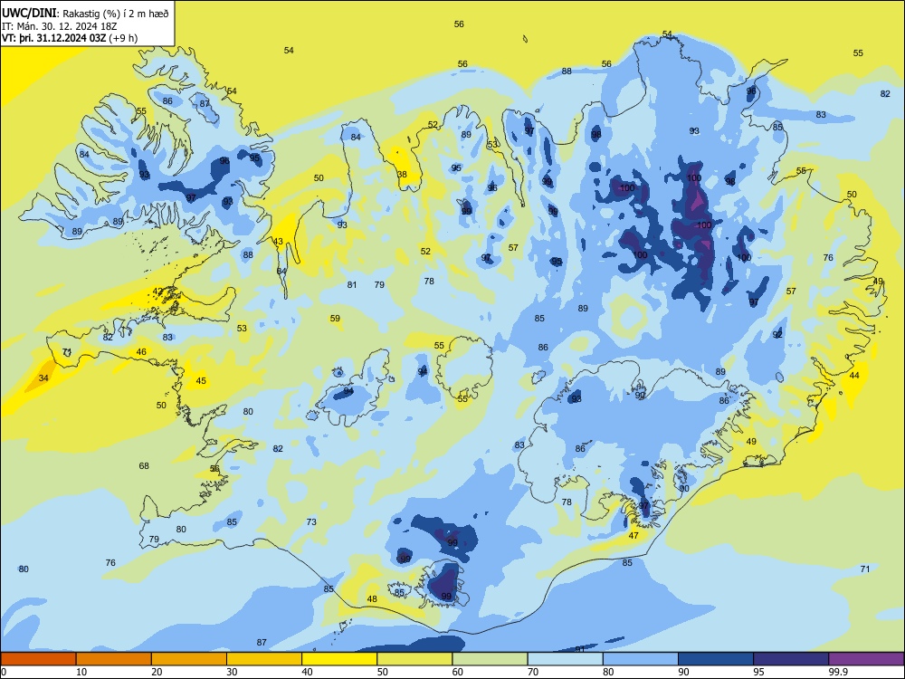905x679 pixels.
Task: Click the humidity reading '43'
Action: click(278, 242)
